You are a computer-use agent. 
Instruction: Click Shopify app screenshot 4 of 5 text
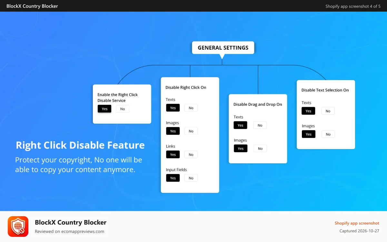353,6
